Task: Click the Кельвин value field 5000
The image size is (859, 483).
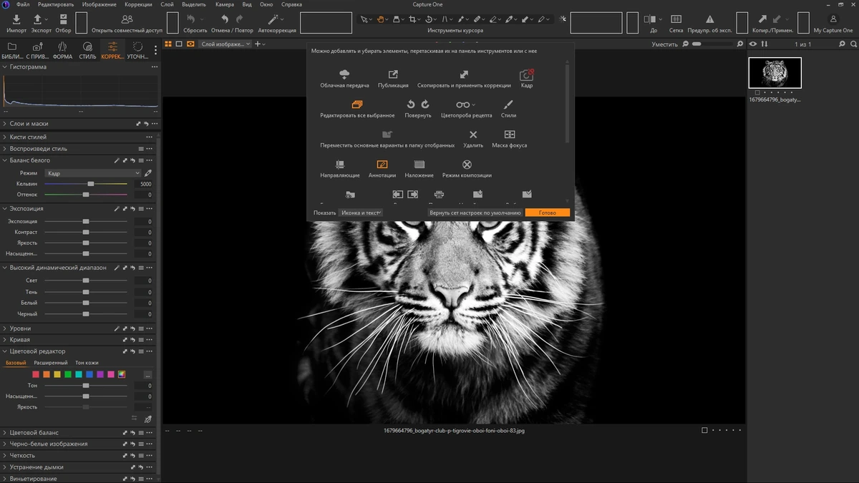Action: point(144,184)
